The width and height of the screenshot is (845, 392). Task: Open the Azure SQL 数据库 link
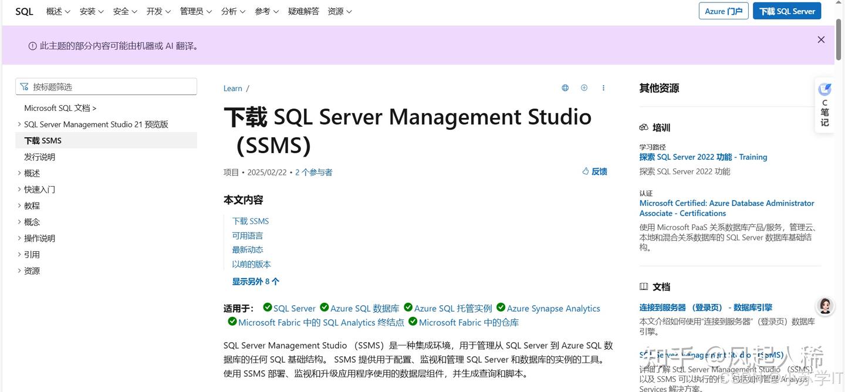[364, 307]
